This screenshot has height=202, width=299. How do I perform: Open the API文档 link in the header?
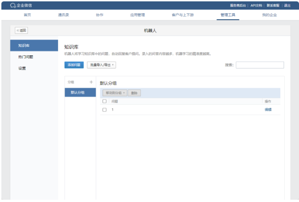pos(256,5)
